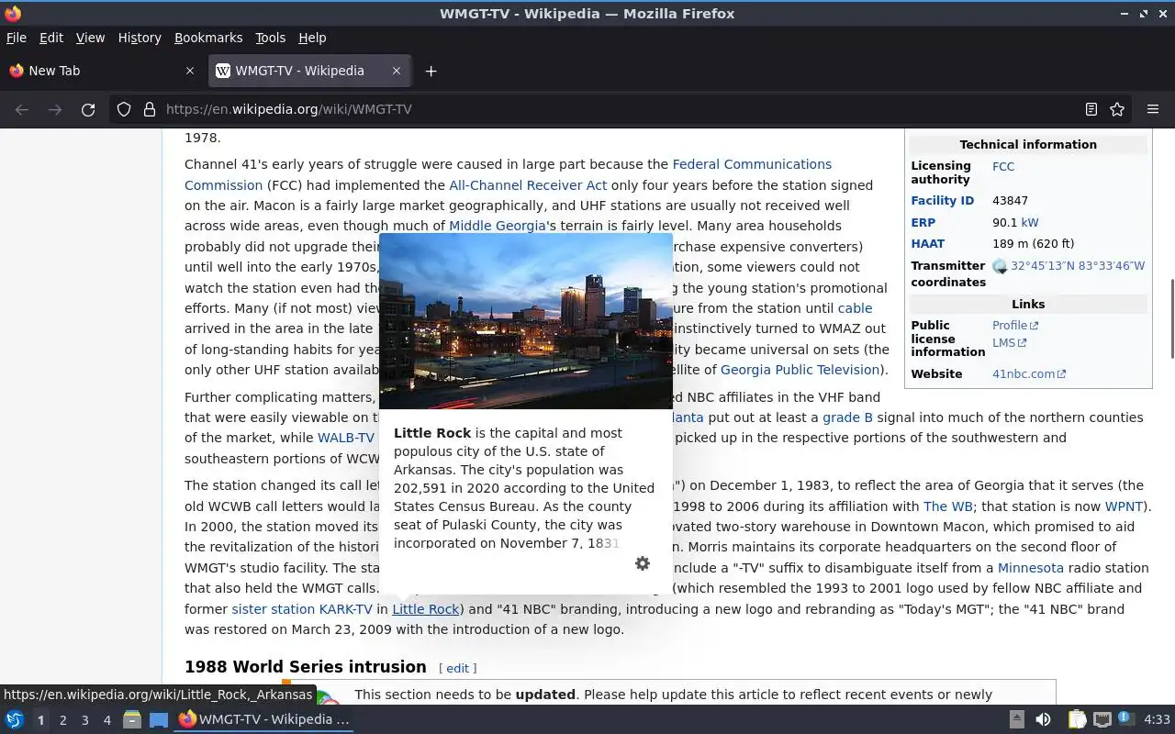This screenshot has width=1175, height=734.
Task: Open transmitter coordinates globe map icon
Action: [x=1000, y=266]
